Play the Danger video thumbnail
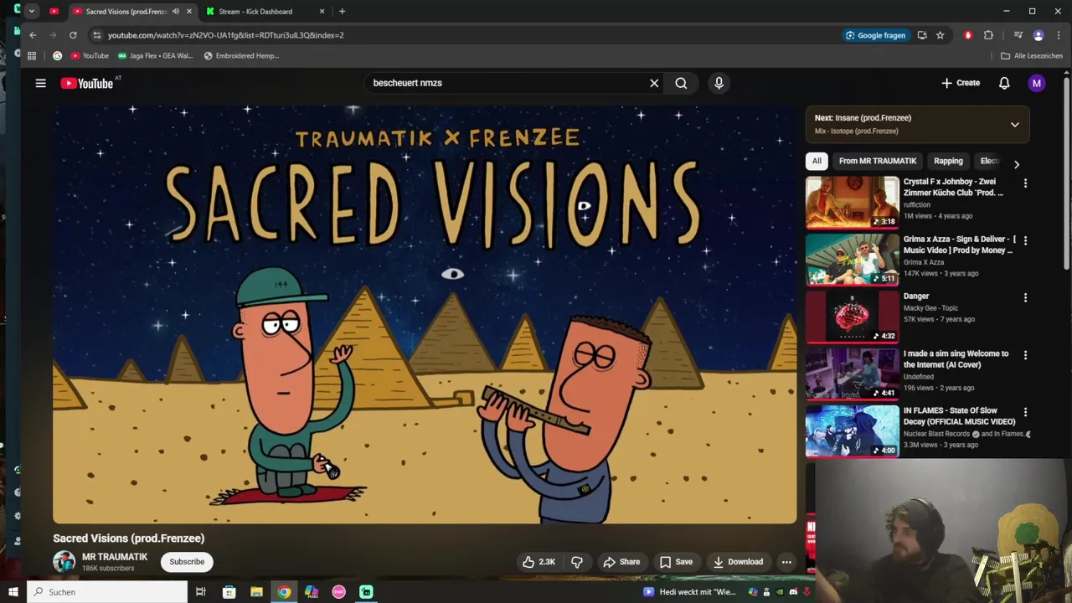This screenshot has width=1072, height=603. pos(852,317)
